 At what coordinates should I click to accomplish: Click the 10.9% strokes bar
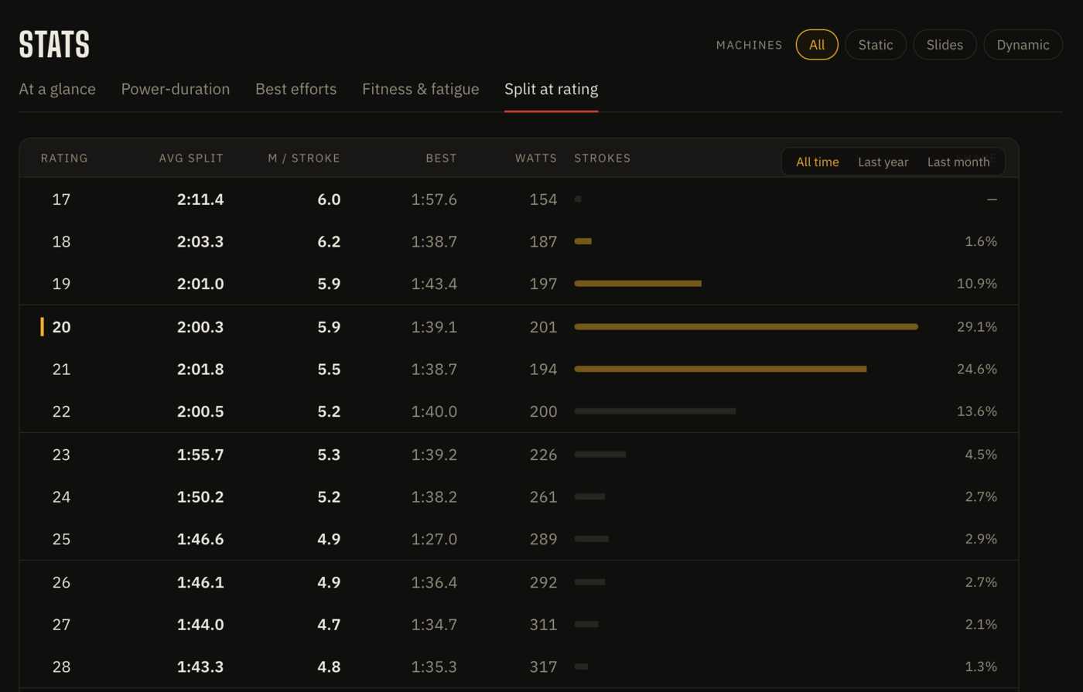coord(637,284)
